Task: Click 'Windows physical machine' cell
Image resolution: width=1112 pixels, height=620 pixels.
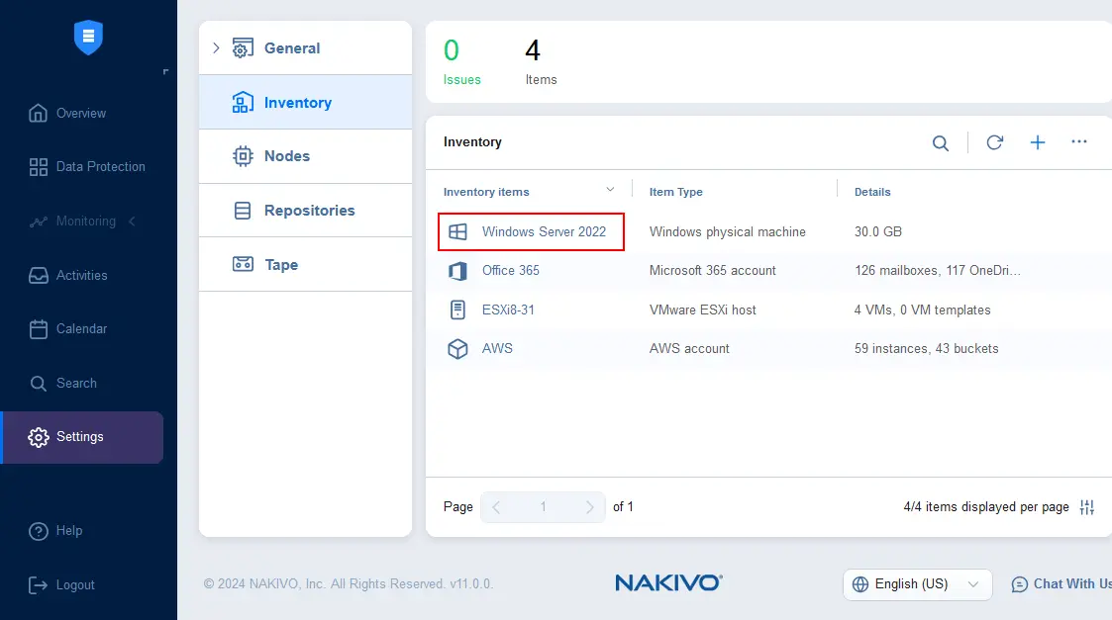Action: click(728, 231)
